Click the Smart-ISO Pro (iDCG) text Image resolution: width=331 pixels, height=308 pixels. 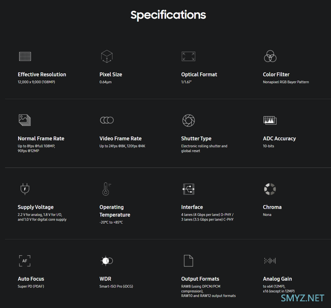116,286
